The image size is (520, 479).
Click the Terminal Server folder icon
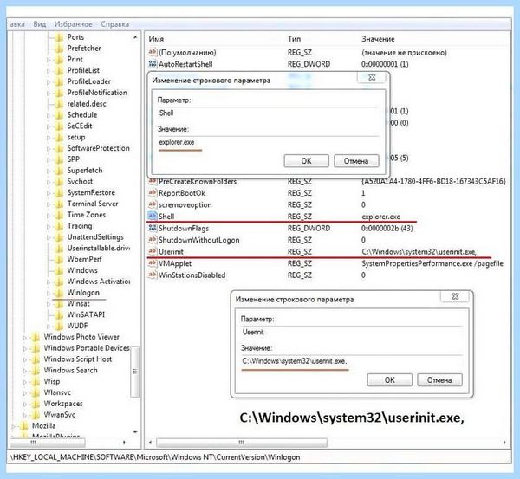(59, 204)
